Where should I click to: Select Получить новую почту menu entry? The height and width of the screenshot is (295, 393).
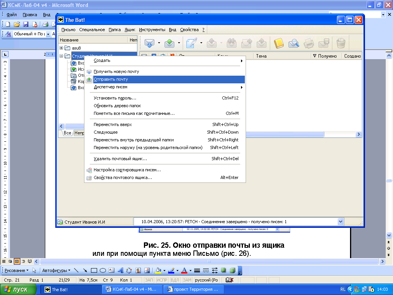coord(165,71)
